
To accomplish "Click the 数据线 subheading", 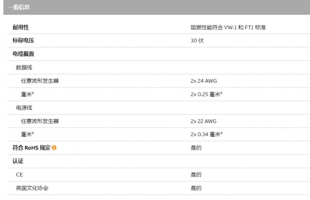I will coord(24,67).
